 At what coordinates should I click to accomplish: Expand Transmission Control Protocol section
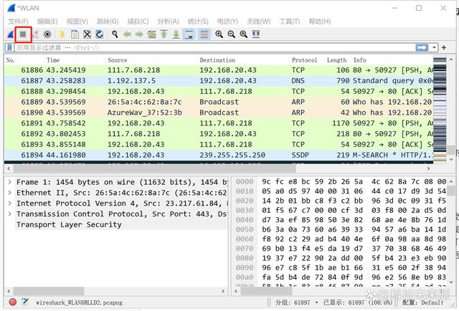pyautogui.click(x=9, y=214)
